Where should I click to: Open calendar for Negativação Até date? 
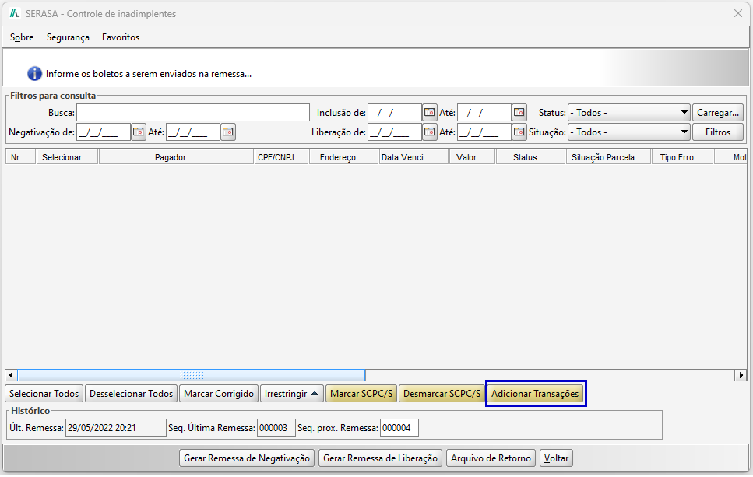[x=228, y=132]
